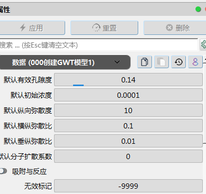Screen dimensions: 206x194
Task: Edit the 默认垂纵弥散比 value 0.01
Action: [x=128, y=141]
